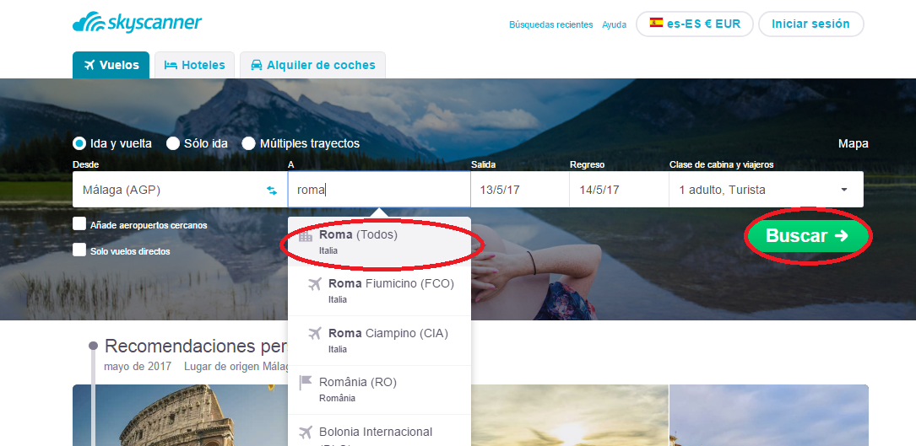Click the Iniciar sesión button
Viewport: 916px width, 446px height.
[810, 24]
